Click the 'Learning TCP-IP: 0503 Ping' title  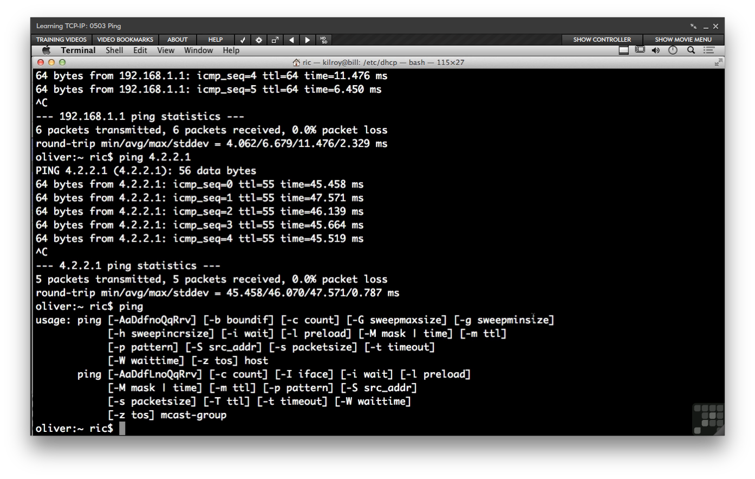click(x=79, y=26)
